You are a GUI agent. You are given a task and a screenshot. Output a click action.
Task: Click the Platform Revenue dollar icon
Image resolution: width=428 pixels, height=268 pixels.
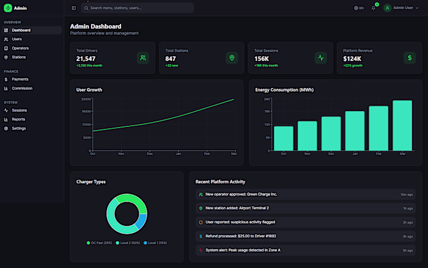[410, 58]
